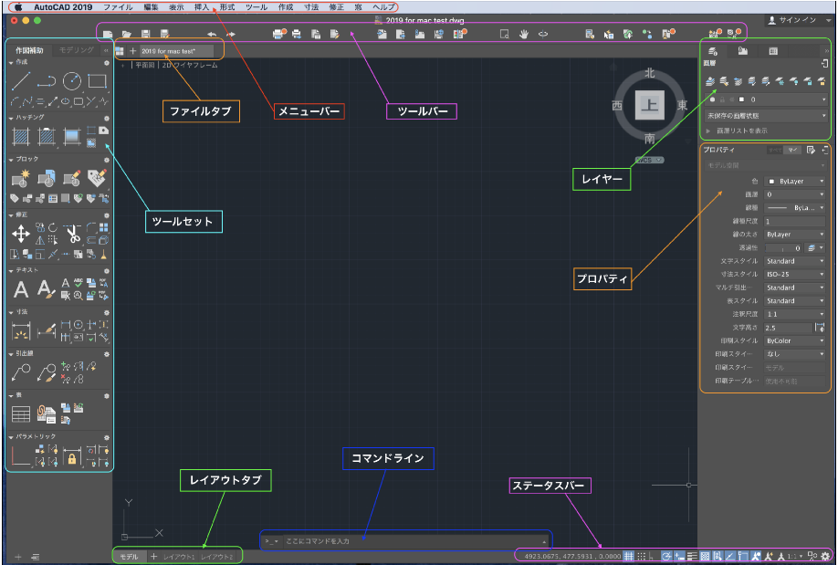Switch to the モデリング tab

click(77, 50)
